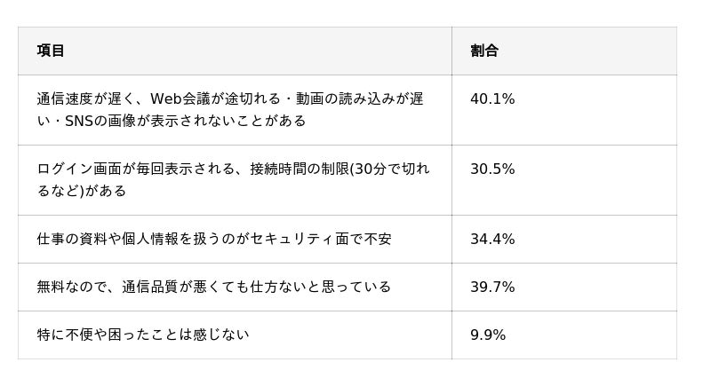711x386 pixels.
Task: Select the 30.5% percentage cell
Action: [492, 169]
